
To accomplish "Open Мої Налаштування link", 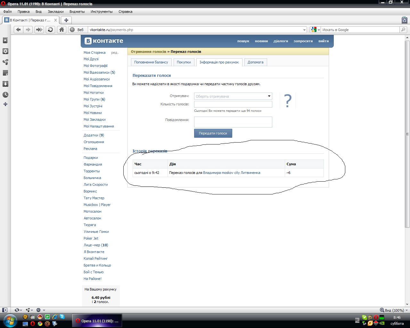I will [99, 126].
